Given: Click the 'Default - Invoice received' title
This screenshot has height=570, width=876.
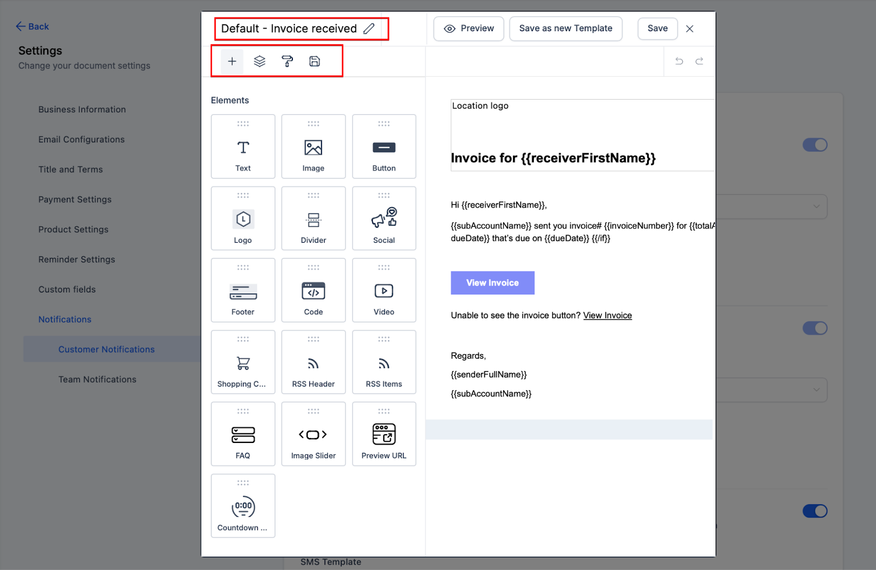Looking at the screenshot, I should click(x=289, y=28).
